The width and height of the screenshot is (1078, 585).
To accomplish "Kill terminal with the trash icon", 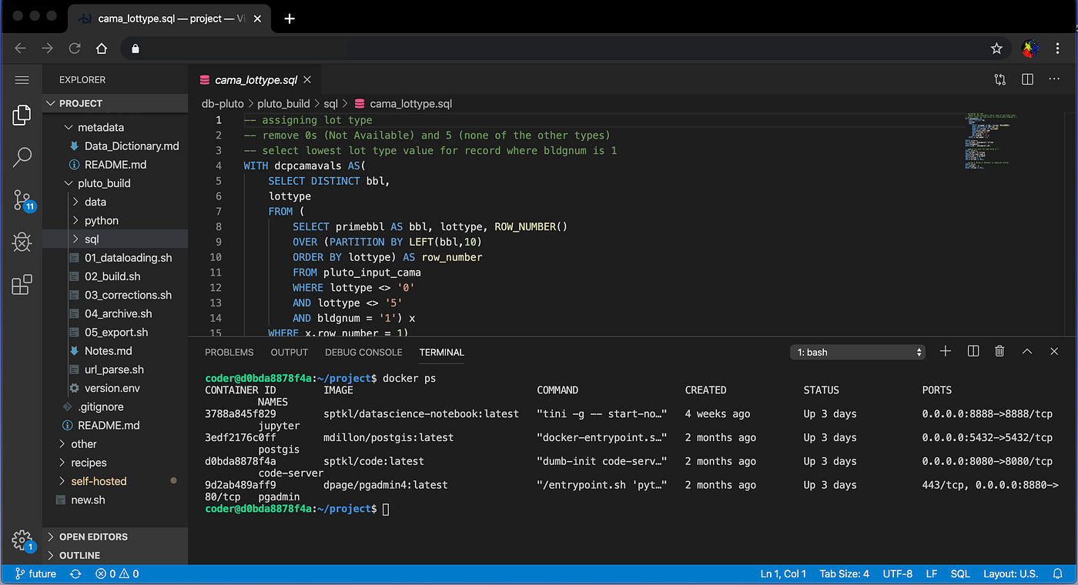I will tap(999, 352).
